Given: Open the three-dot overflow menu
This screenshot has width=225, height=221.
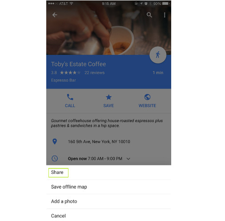Looking at the screenshot, I should (165, 15).
